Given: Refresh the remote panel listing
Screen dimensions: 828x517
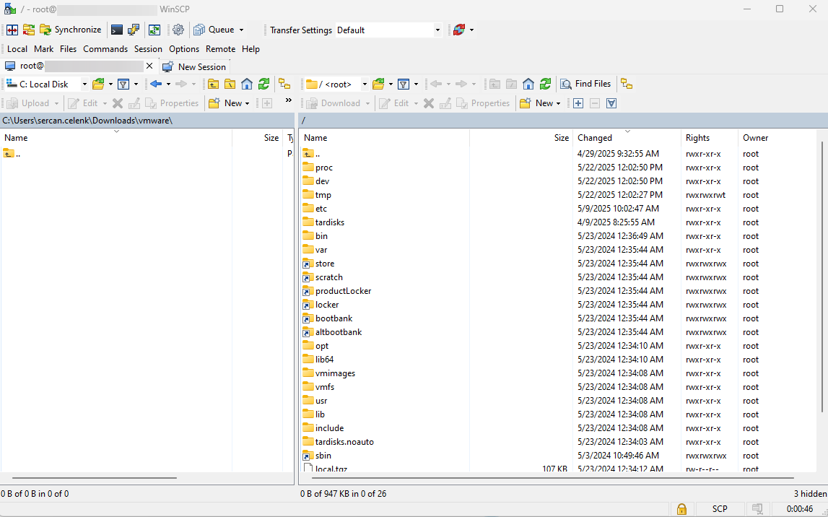Looking at the screenshot, I should pyautogui.click(x=546, y=84).
